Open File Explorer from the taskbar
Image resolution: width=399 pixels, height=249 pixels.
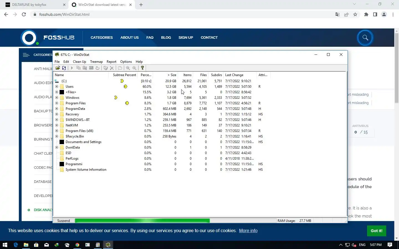coord(26,245)
